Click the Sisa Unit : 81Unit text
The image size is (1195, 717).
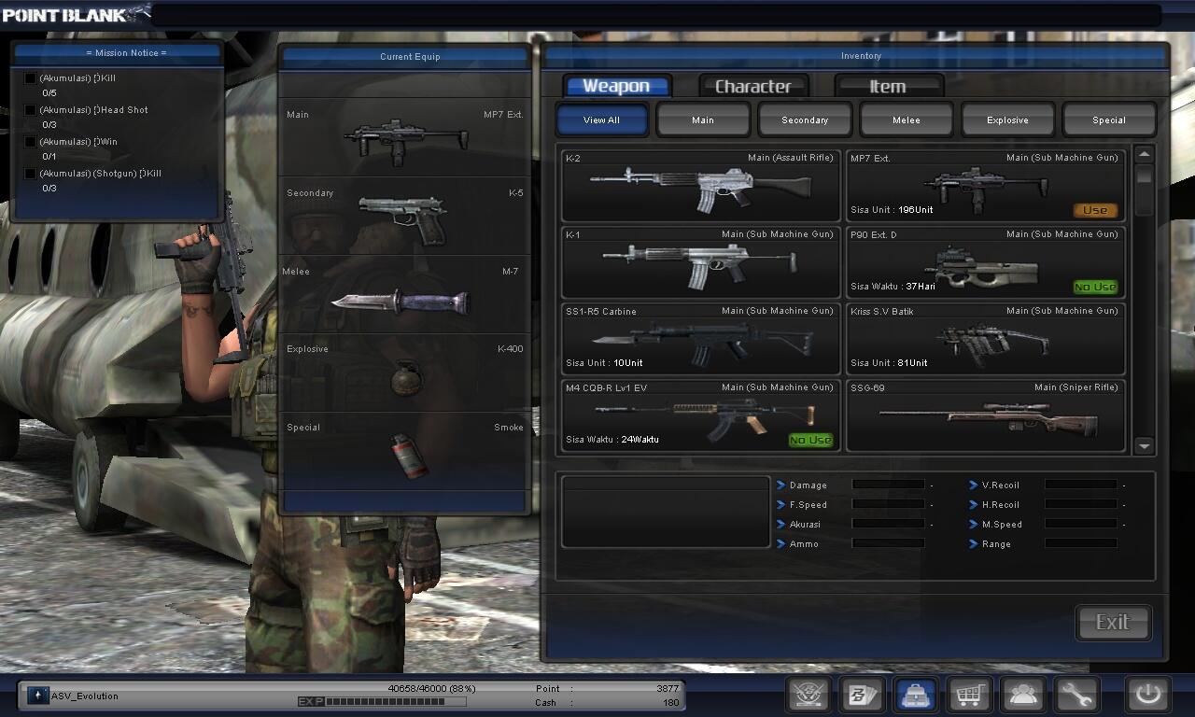889,363
